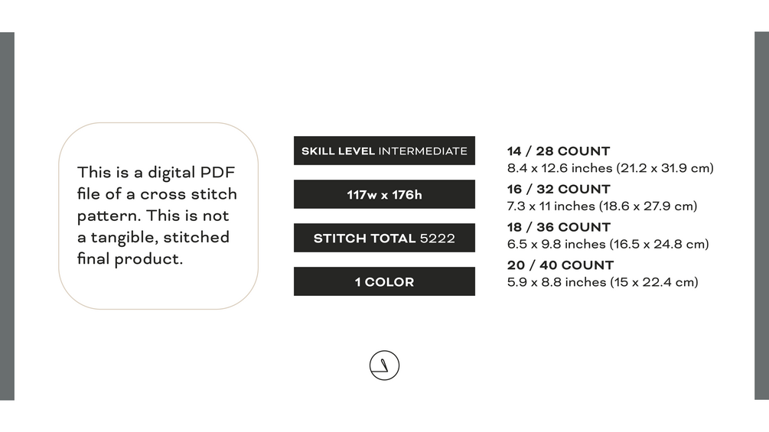Click the 14 / 28 COUNT heading
769x432 pixels.
[559, 151]
